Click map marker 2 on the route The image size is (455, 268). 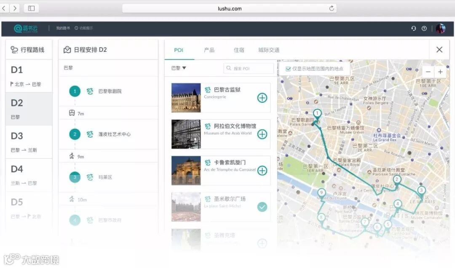tap(397, 180)
